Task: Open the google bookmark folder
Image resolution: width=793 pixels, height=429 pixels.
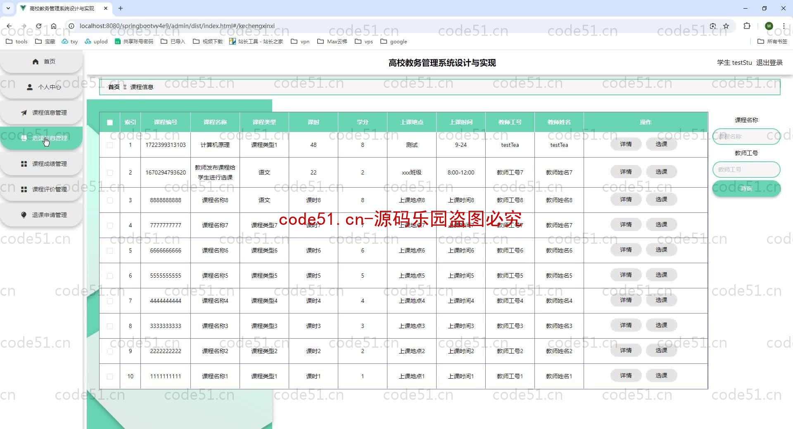Action: [394, 41]
